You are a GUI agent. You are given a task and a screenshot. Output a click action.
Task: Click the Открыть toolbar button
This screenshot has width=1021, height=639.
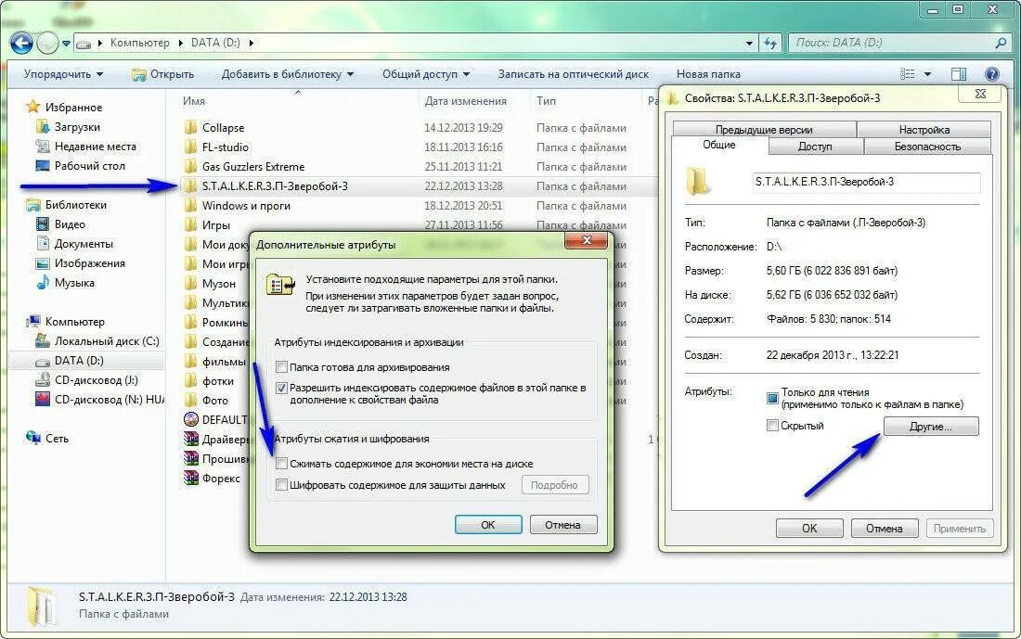(162, 74)
